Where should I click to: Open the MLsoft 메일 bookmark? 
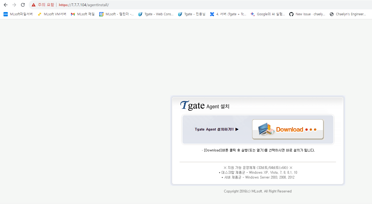[83, 14]
